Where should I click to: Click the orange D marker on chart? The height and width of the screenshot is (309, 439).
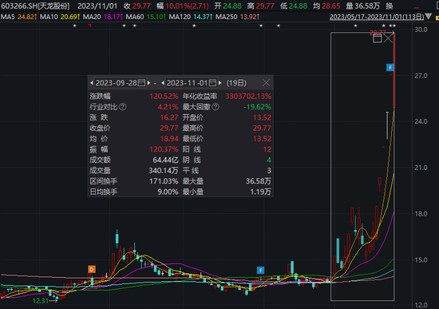click(x=92, y=269)
